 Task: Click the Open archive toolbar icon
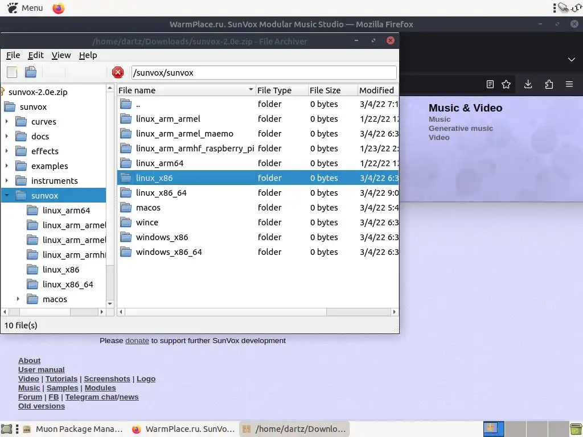coord(31,72)
